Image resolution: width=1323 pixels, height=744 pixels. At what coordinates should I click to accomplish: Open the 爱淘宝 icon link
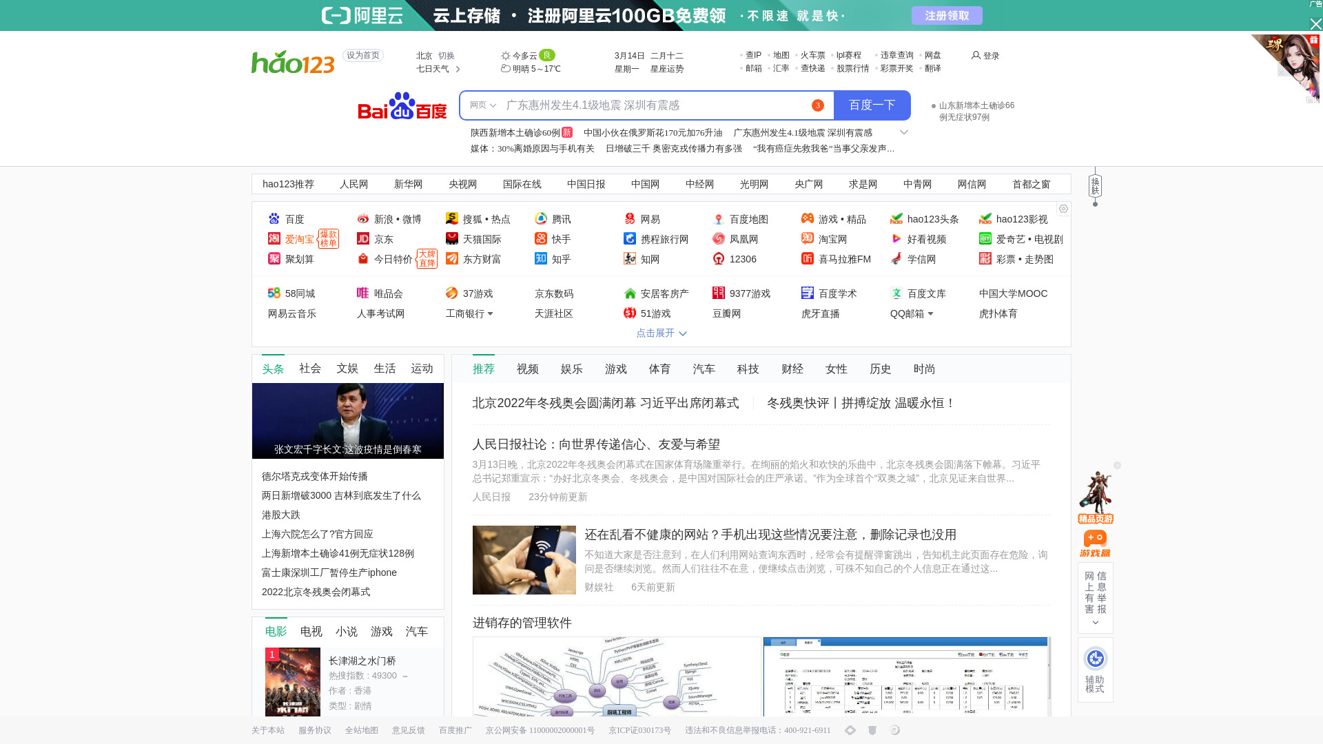tap(274, 238)
